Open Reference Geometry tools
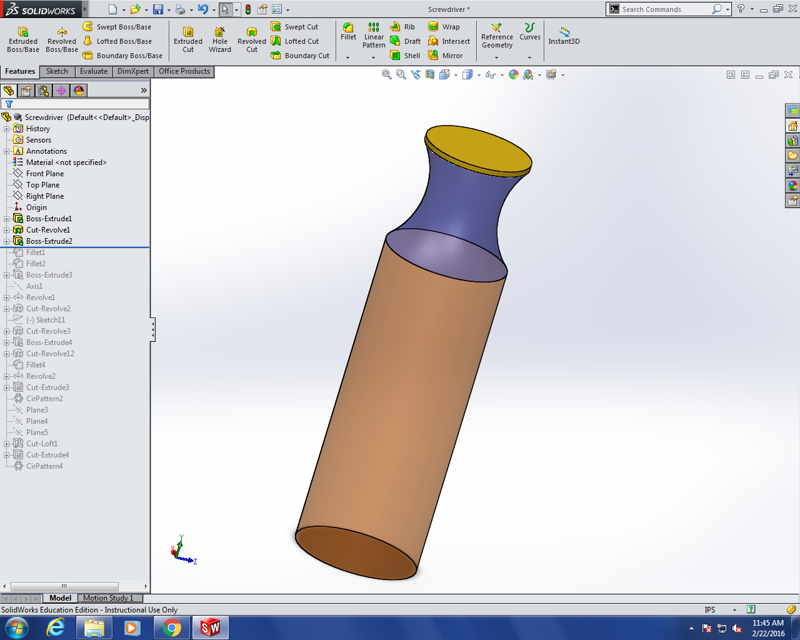800x640 pixels. pyautogui.click(x=497, y=36)
